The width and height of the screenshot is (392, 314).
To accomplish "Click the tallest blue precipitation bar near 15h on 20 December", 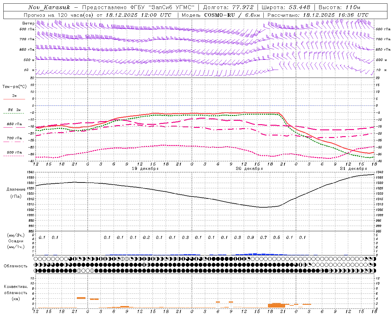I will [x=255, y=254].
